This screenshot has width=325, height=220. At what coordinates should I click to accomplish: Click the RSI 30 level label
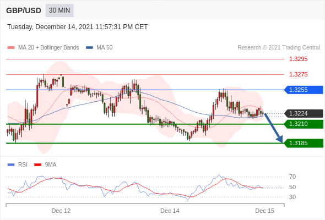[292, 197]
